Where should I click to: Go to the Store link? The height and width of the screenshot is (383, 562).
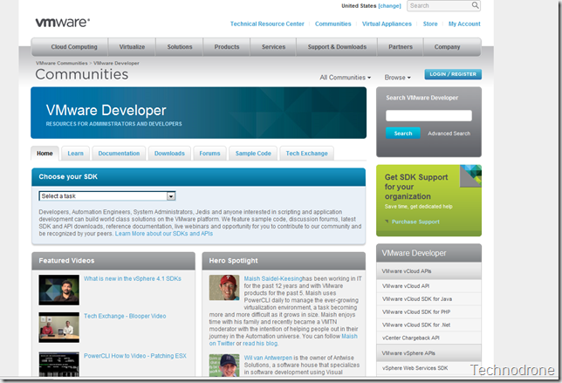[430, 24]
